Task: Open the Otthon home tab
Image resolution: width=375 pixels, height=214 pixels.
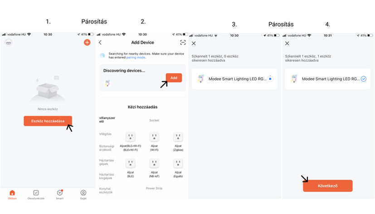Action: click(x=12, y=194)
